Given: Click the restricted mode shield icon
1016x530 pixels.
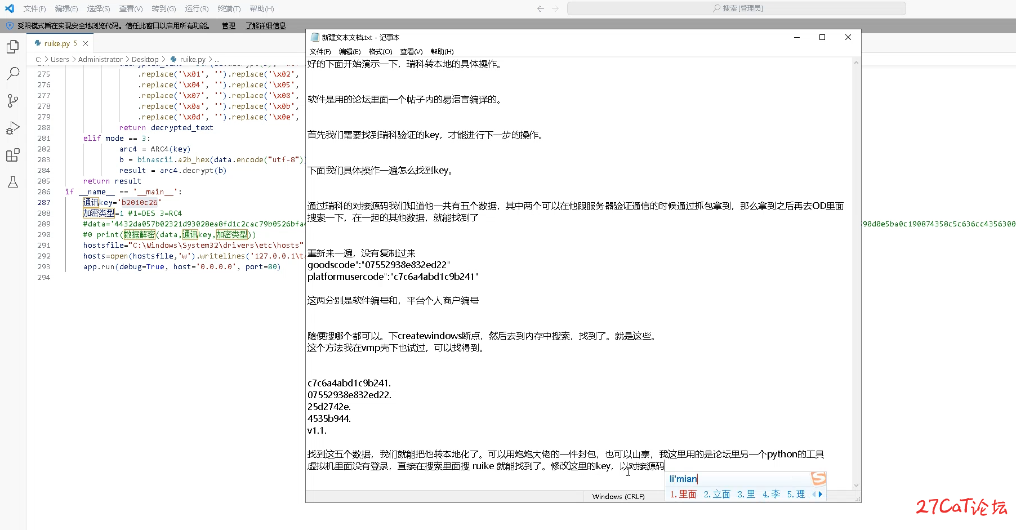Looking at the screenshot, I should pyautogui.click(x=10, y=25).
